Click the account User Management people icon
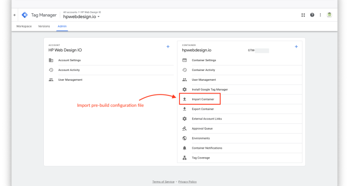This screenshot has height=186, width=349. (x=51, y=80)
